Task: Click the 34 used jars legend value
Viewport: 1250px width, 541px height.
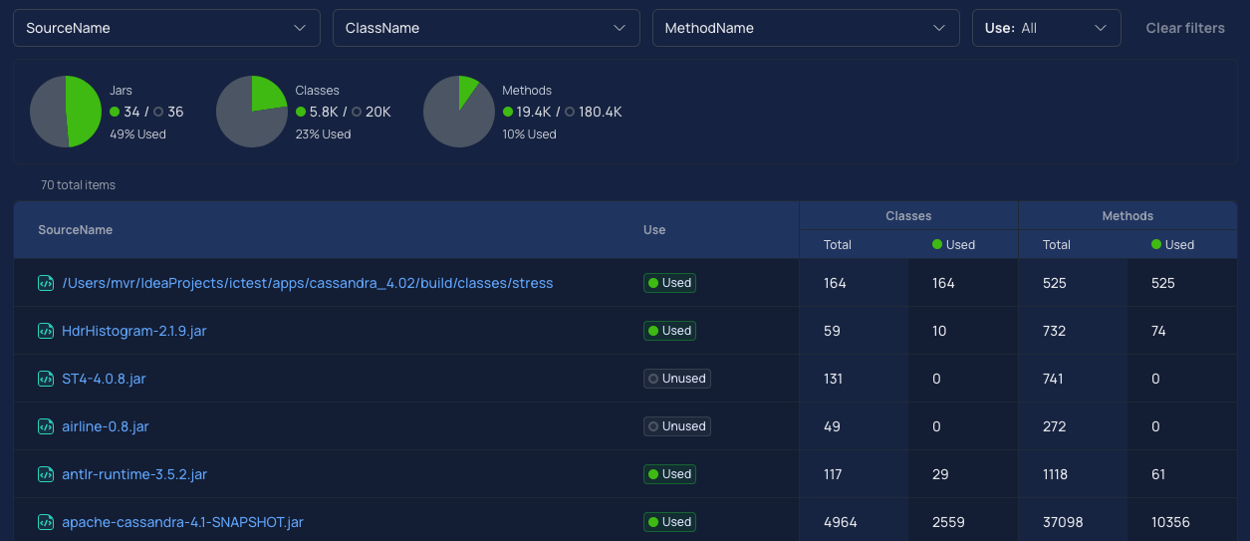Action: point(125,112)
